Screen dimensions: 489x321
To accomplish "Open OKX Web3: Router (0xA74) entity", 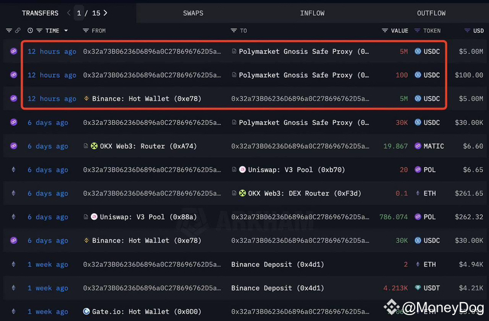I will pyautogui.click(x=149, y=146).
